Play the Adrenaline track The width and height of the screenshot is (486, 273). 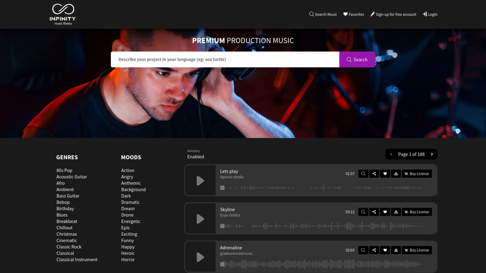[x=200, y=257]
